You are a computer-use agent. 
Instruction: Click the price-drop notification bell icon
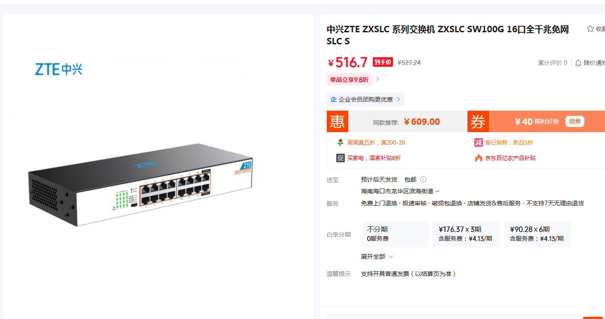pos(578,63)
